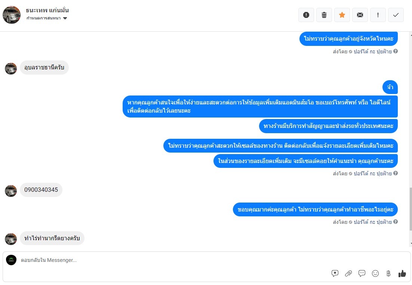The height and width of the screenshot is (285, 412).
Task: Click the customer's profile photo in the header
Action: pyautogui.click(x=12, y=15)
